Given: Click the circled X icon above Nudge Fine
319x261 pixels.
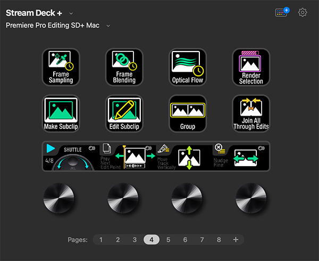Looking at the screenshot, I should (220, 149).
